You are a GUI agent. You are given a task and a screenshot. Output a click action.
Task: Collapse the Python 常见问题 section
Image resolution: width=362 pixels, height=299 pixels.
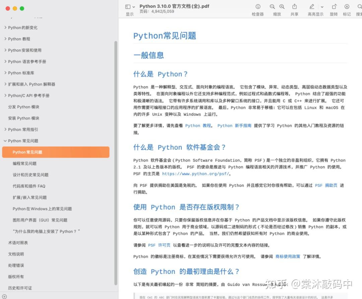click(x=6, y=141)
